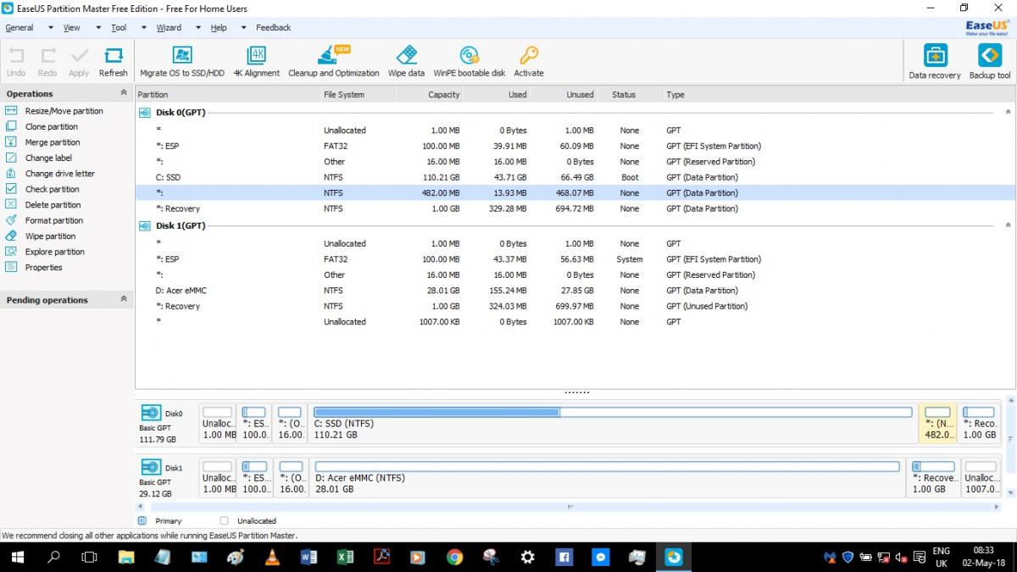
Task: Collapse the Disk 0(GPT) group
Action: tap(1008, 112)
